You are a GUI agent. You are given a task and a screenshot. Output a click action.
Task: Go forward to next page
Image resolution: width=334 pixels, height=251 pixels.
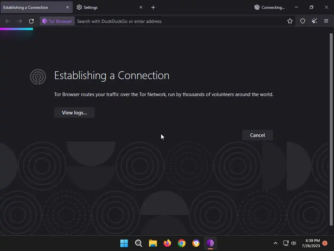pos(20,21)
